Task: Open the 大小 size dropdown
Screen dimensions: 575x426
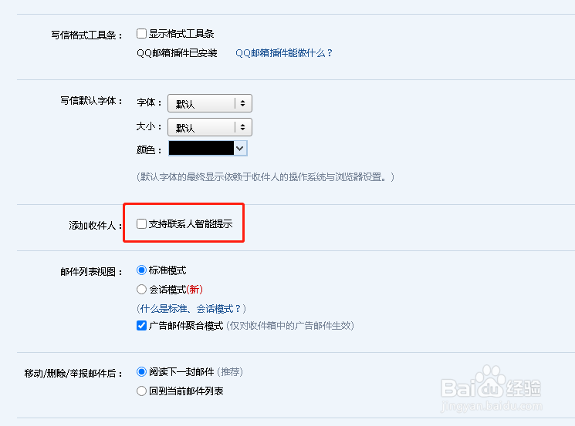Action: point(210,127)
